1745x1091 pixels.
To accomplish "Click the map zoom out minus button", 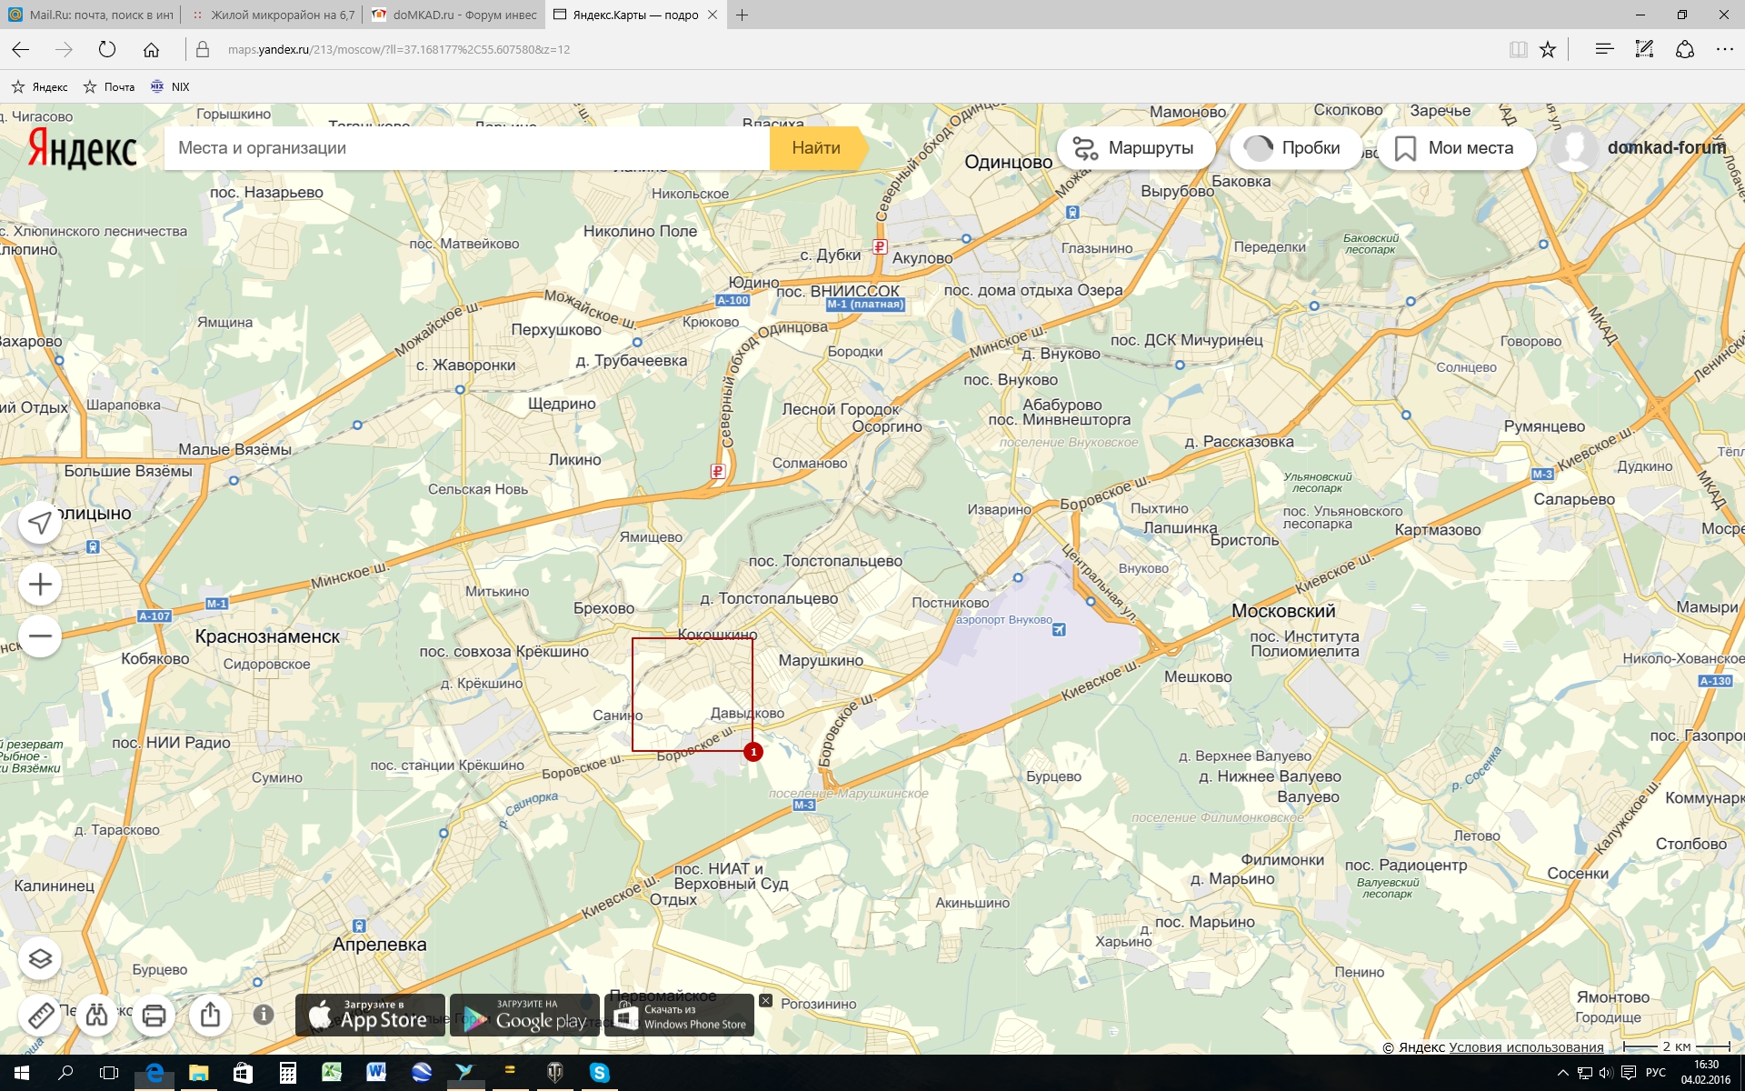I will (x=40, y=636).
